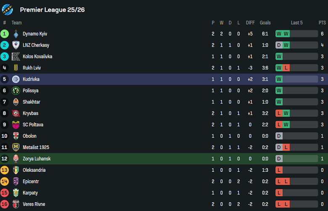Image resolution: width=328 pixels, height=211 pixels.
Task: Click the DIFF column header
Action: pos(250,23)
